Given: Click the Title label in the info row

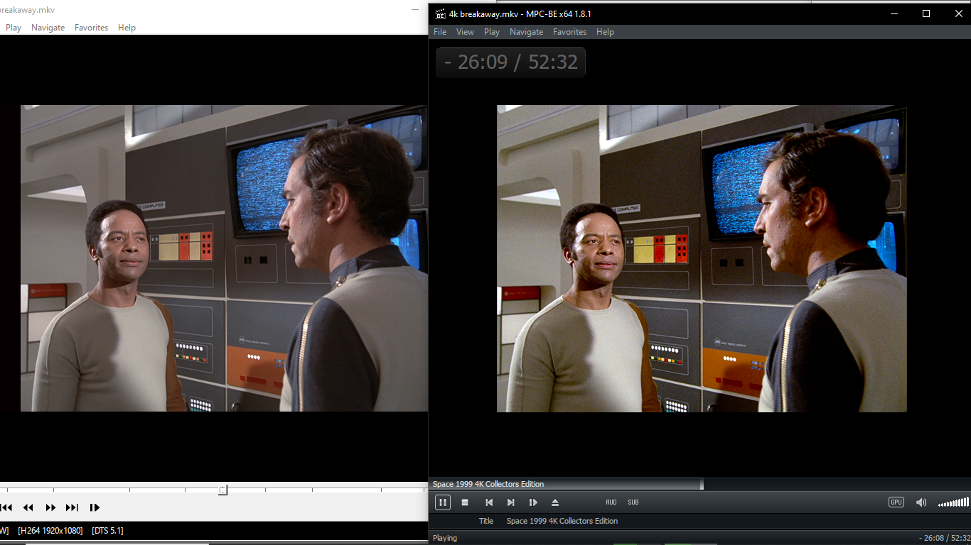Looking at the screenshot, I should [x=486, y=521].
